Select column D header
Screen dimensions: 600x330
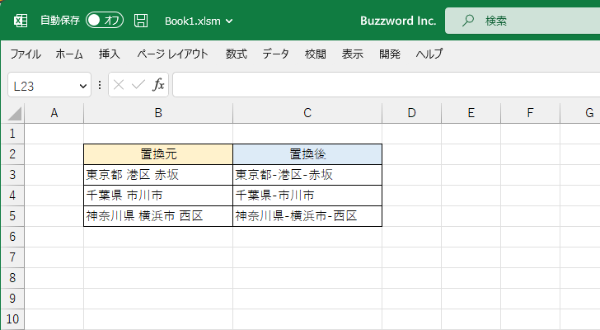pos(412,113)
